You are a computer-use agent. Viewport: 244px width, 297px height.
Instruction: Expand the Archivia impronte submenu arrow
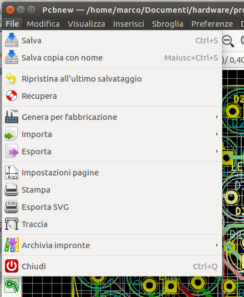(217, 245)
